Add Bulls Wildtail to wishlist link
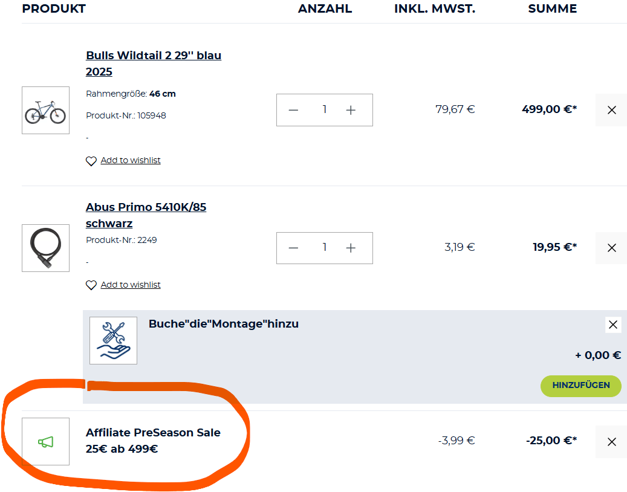This screenshot has width=627, height=492. [x=131, y=160]
